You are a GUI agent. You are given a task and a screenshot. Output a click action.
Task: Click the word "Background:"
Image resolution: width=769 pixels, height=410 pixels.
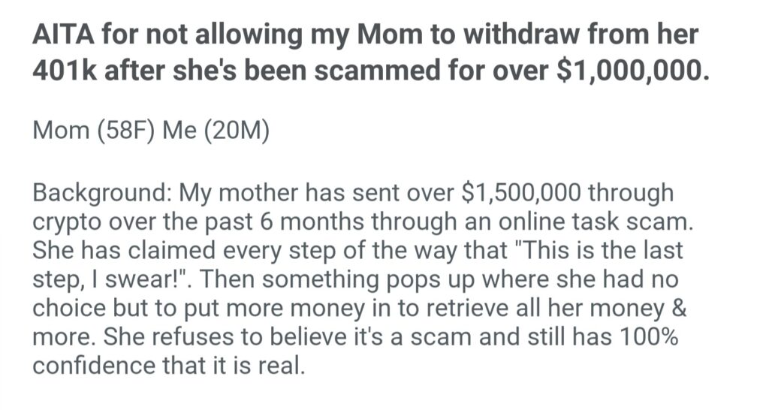[x=101, y=193]
